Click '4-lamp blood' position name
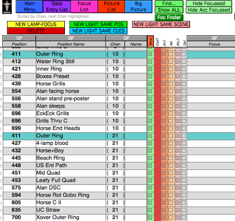 52,143
